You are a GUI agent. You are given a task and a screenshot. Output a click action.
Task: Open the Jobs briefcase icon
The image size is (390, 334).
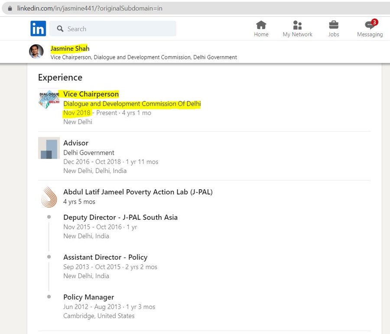point(334,25)
